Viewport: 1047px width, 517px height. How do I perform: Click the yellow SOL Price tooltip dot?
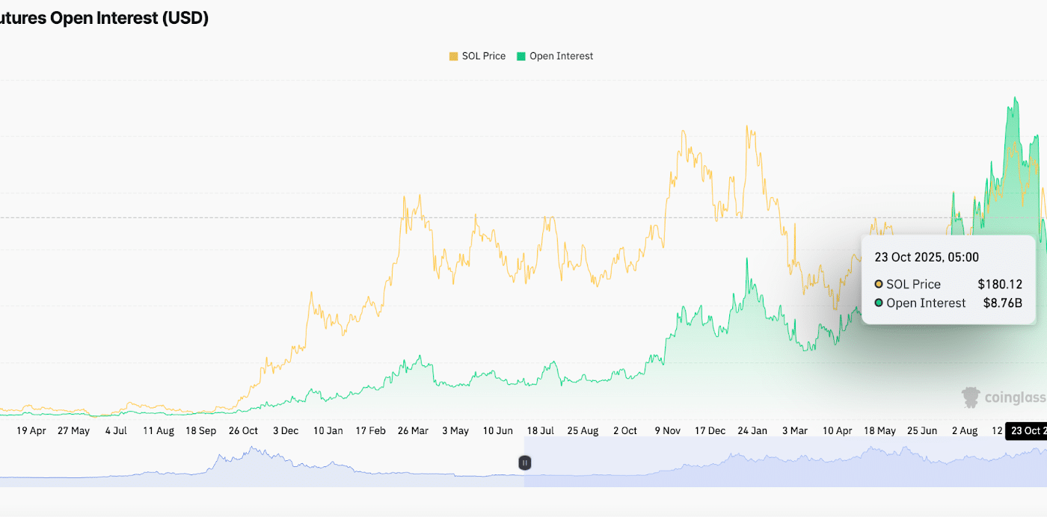click(x=879, y=284)
